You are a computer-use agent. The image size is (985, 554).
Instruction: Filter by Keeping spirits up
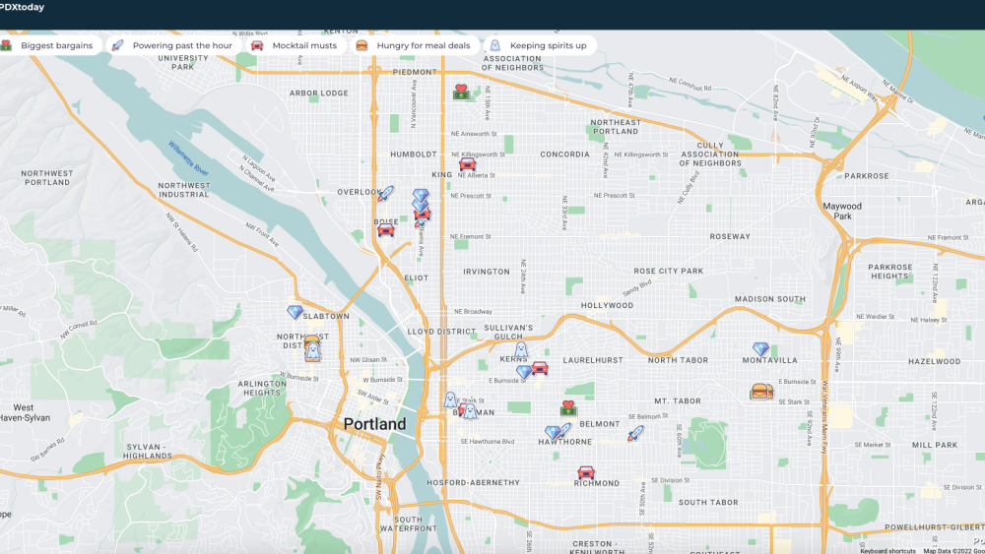[x=540, y=45]
